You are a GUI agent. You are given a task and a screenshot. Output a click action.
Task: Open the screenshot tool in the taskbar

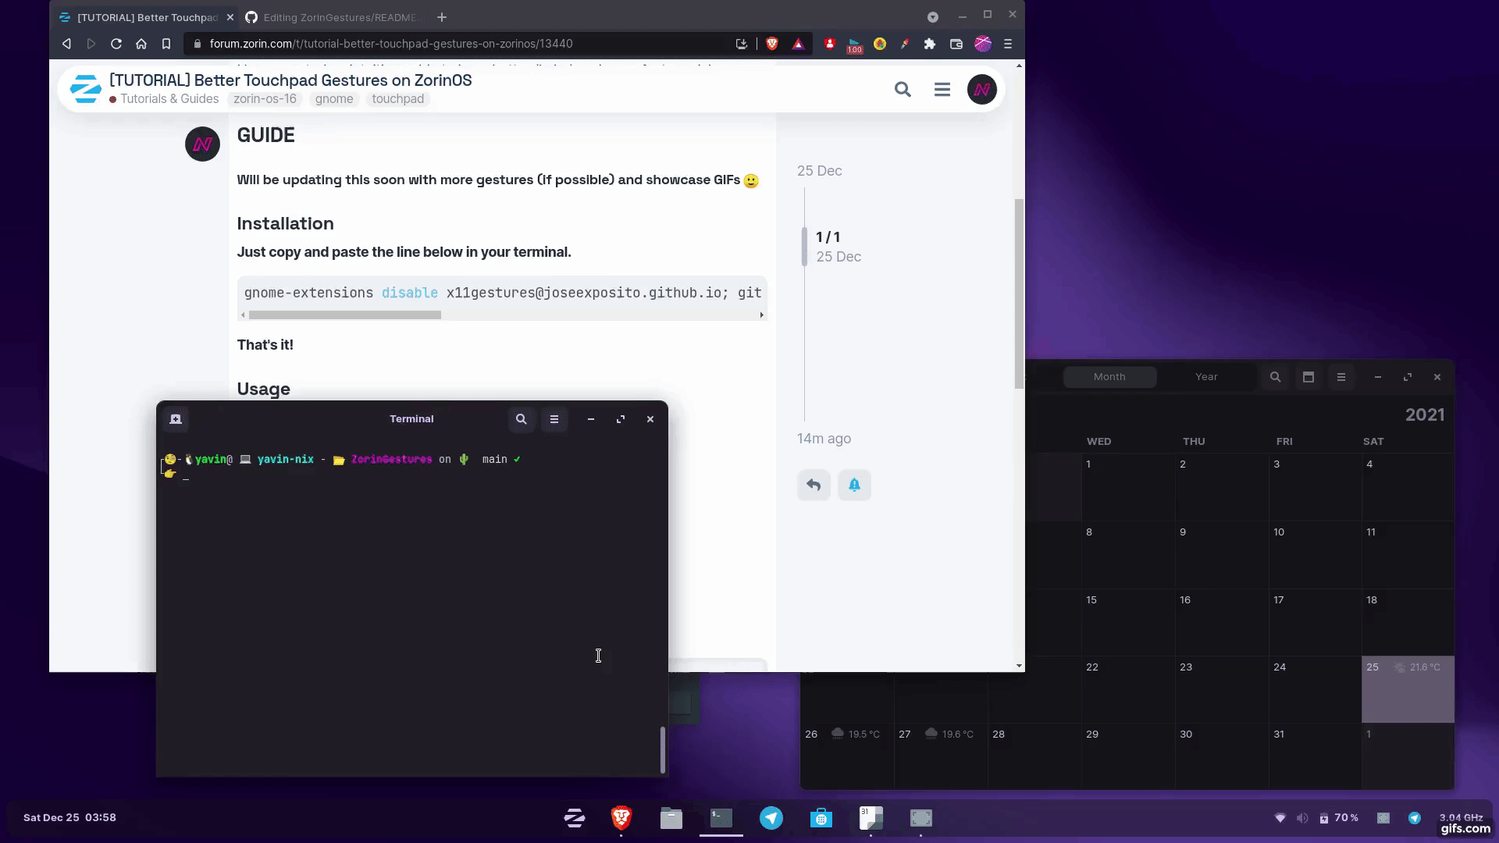click(921, 818)
